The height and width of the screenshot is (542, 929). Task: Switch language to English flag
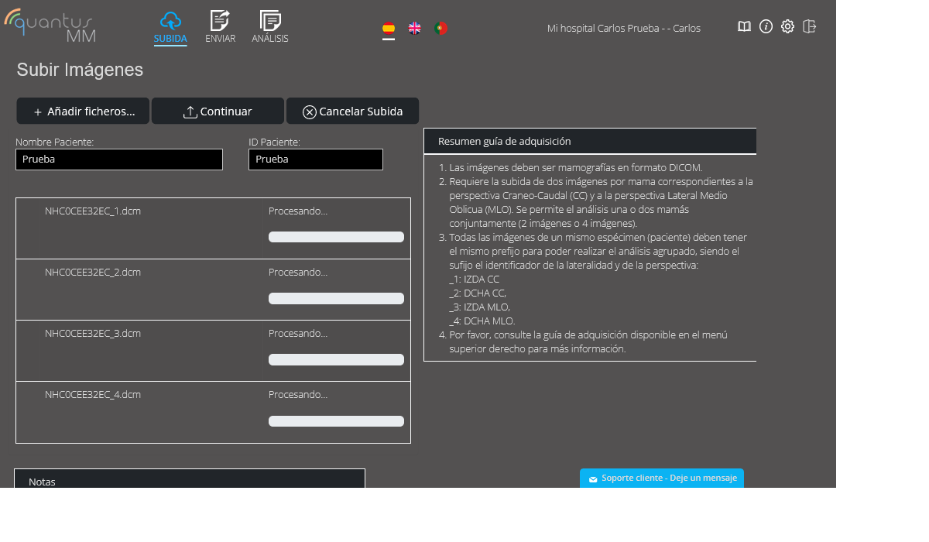pyautogui.click(x=415, y=29)
